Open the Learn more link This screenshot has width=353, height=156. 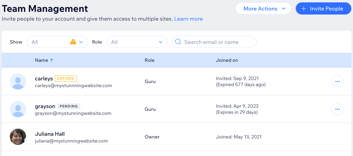[188, 19]
